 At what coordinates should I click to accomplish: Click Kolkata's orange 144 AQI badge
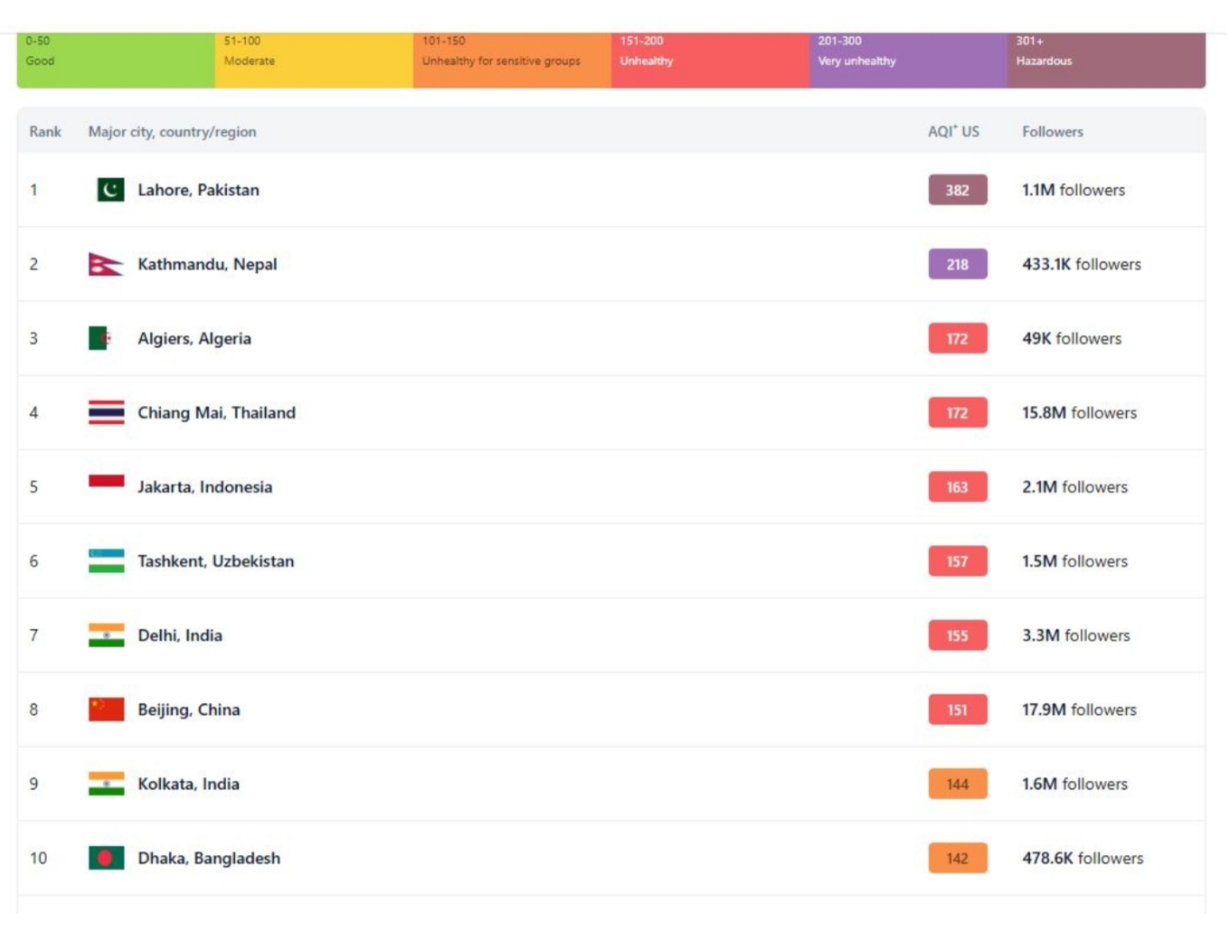(x=957, y=784)
